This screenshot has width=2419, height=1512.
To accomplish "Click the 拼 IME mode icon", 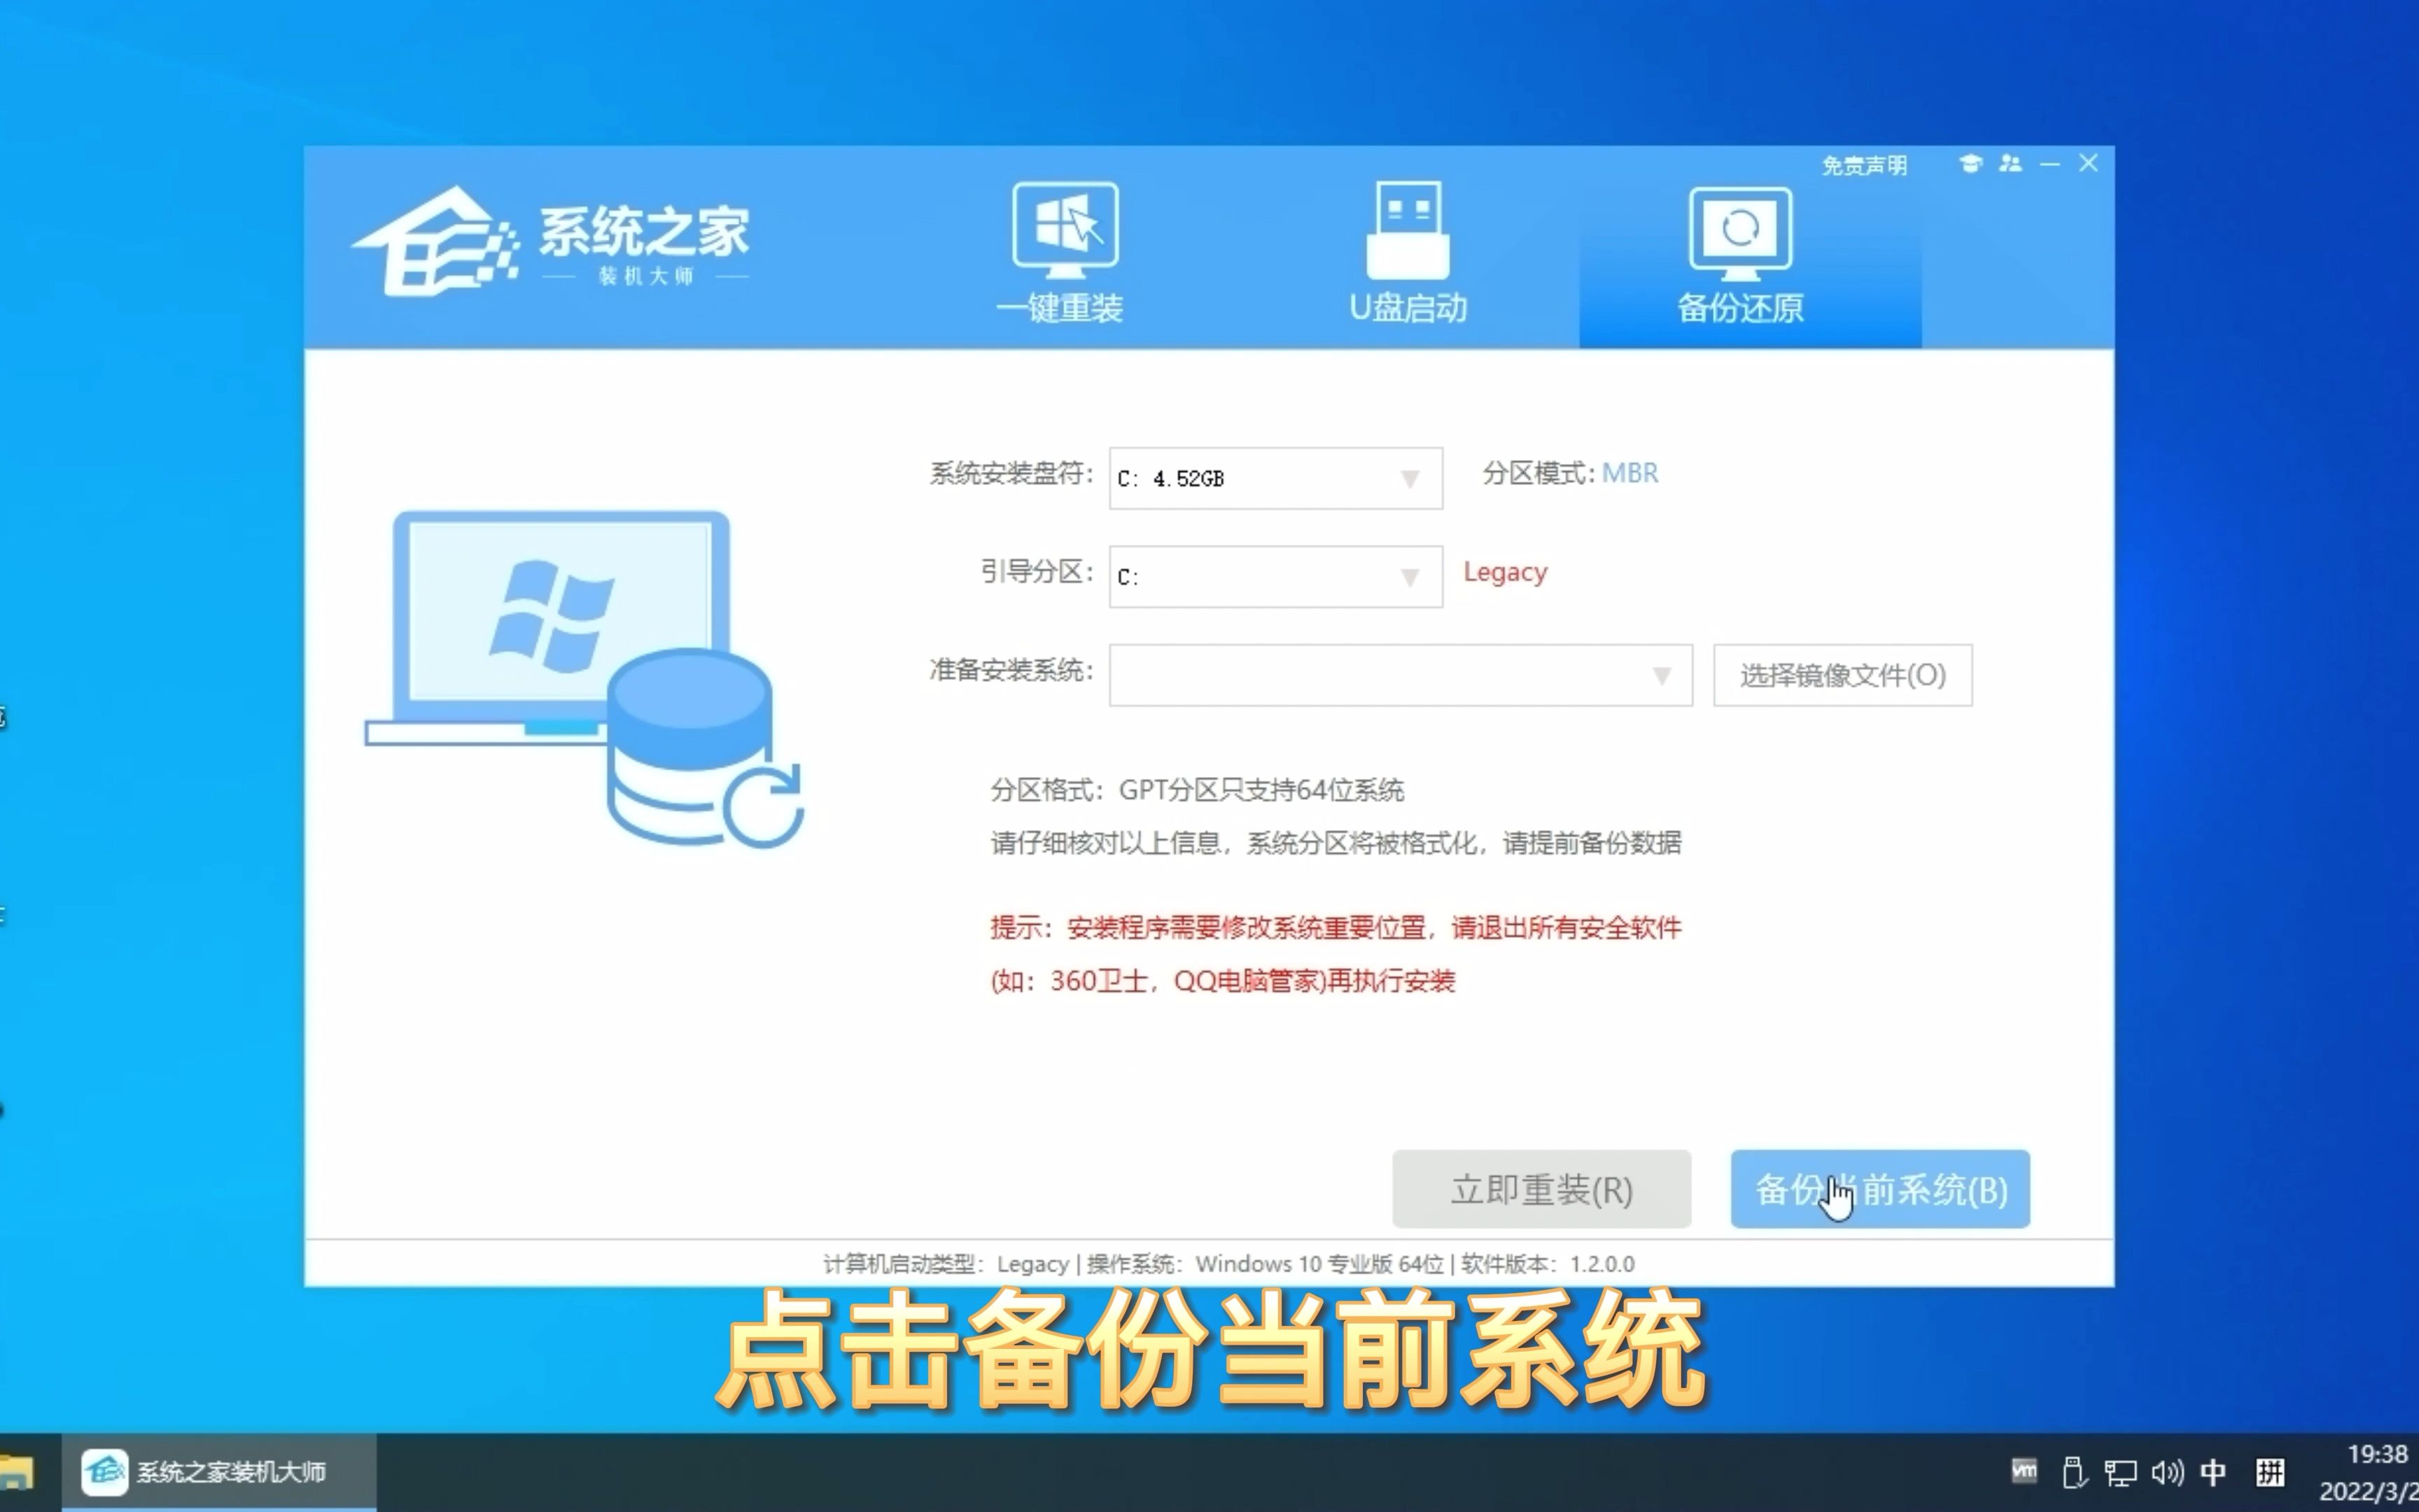I will tap(2270, 1472).
